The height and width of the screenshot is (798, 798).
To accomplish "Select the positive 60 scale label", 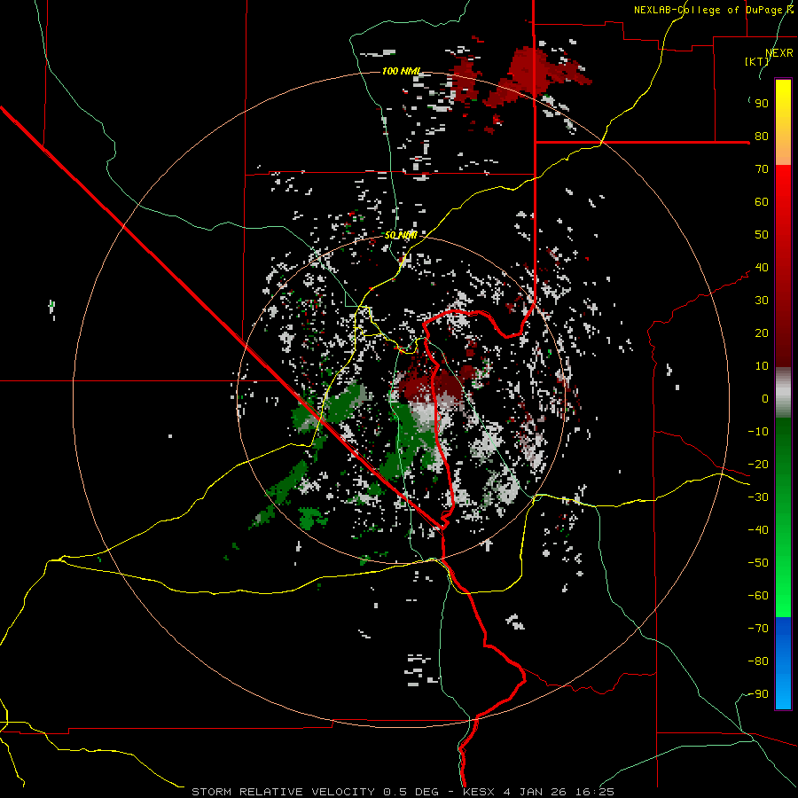I will (762, 202).
